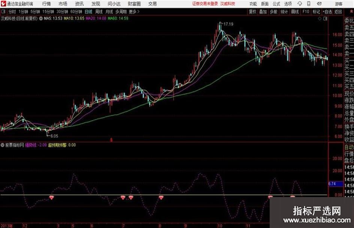Open the 财富圈 menu

coord(134,4)
